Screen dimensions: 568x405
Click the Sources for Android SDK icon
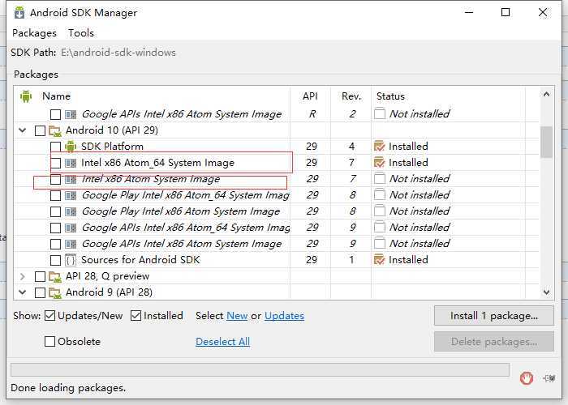click(x=71, y=260)
